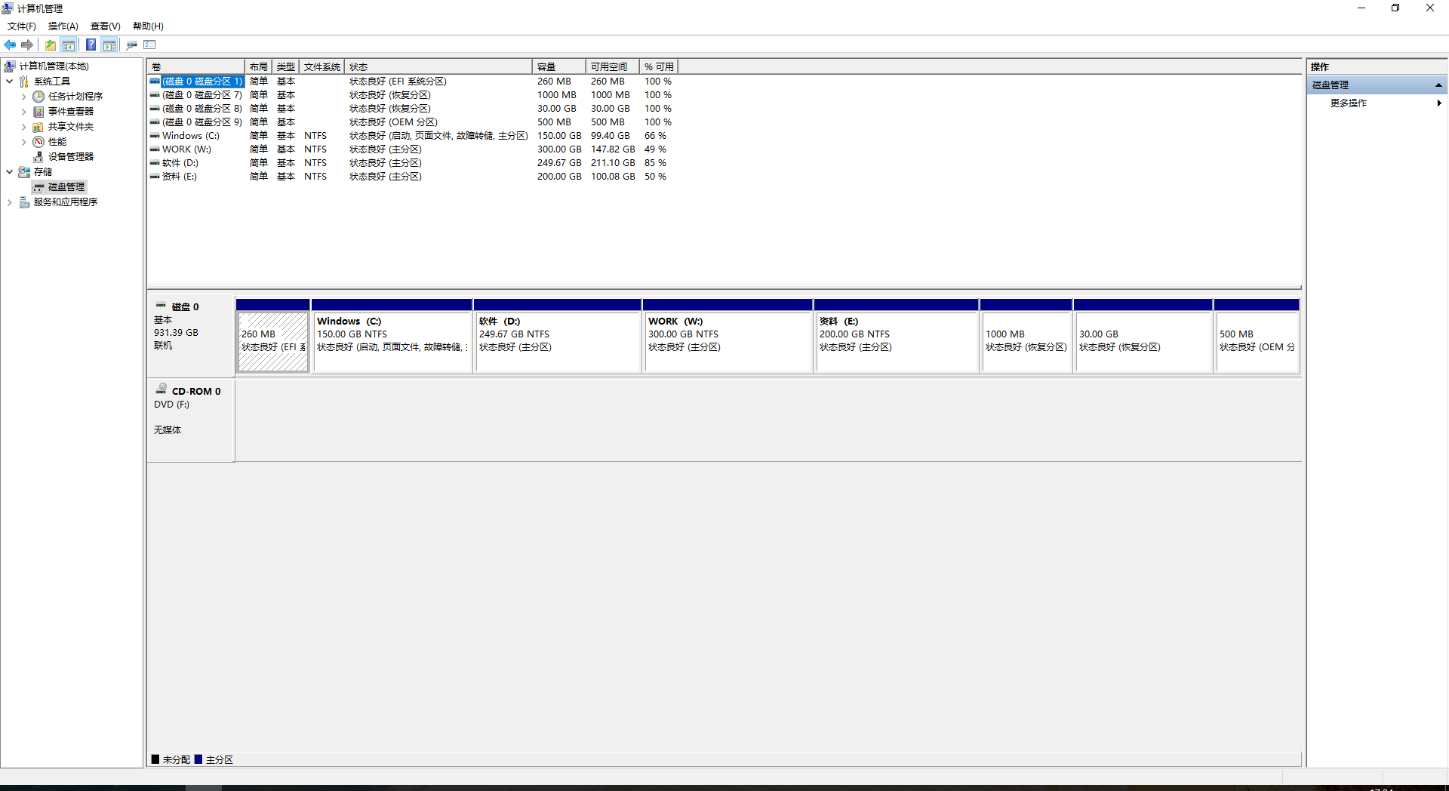Viewport: 1449px width, 791px height.
Task: Click the volume icon beside WORK (W:) in the list
Action: coord(155,149)
